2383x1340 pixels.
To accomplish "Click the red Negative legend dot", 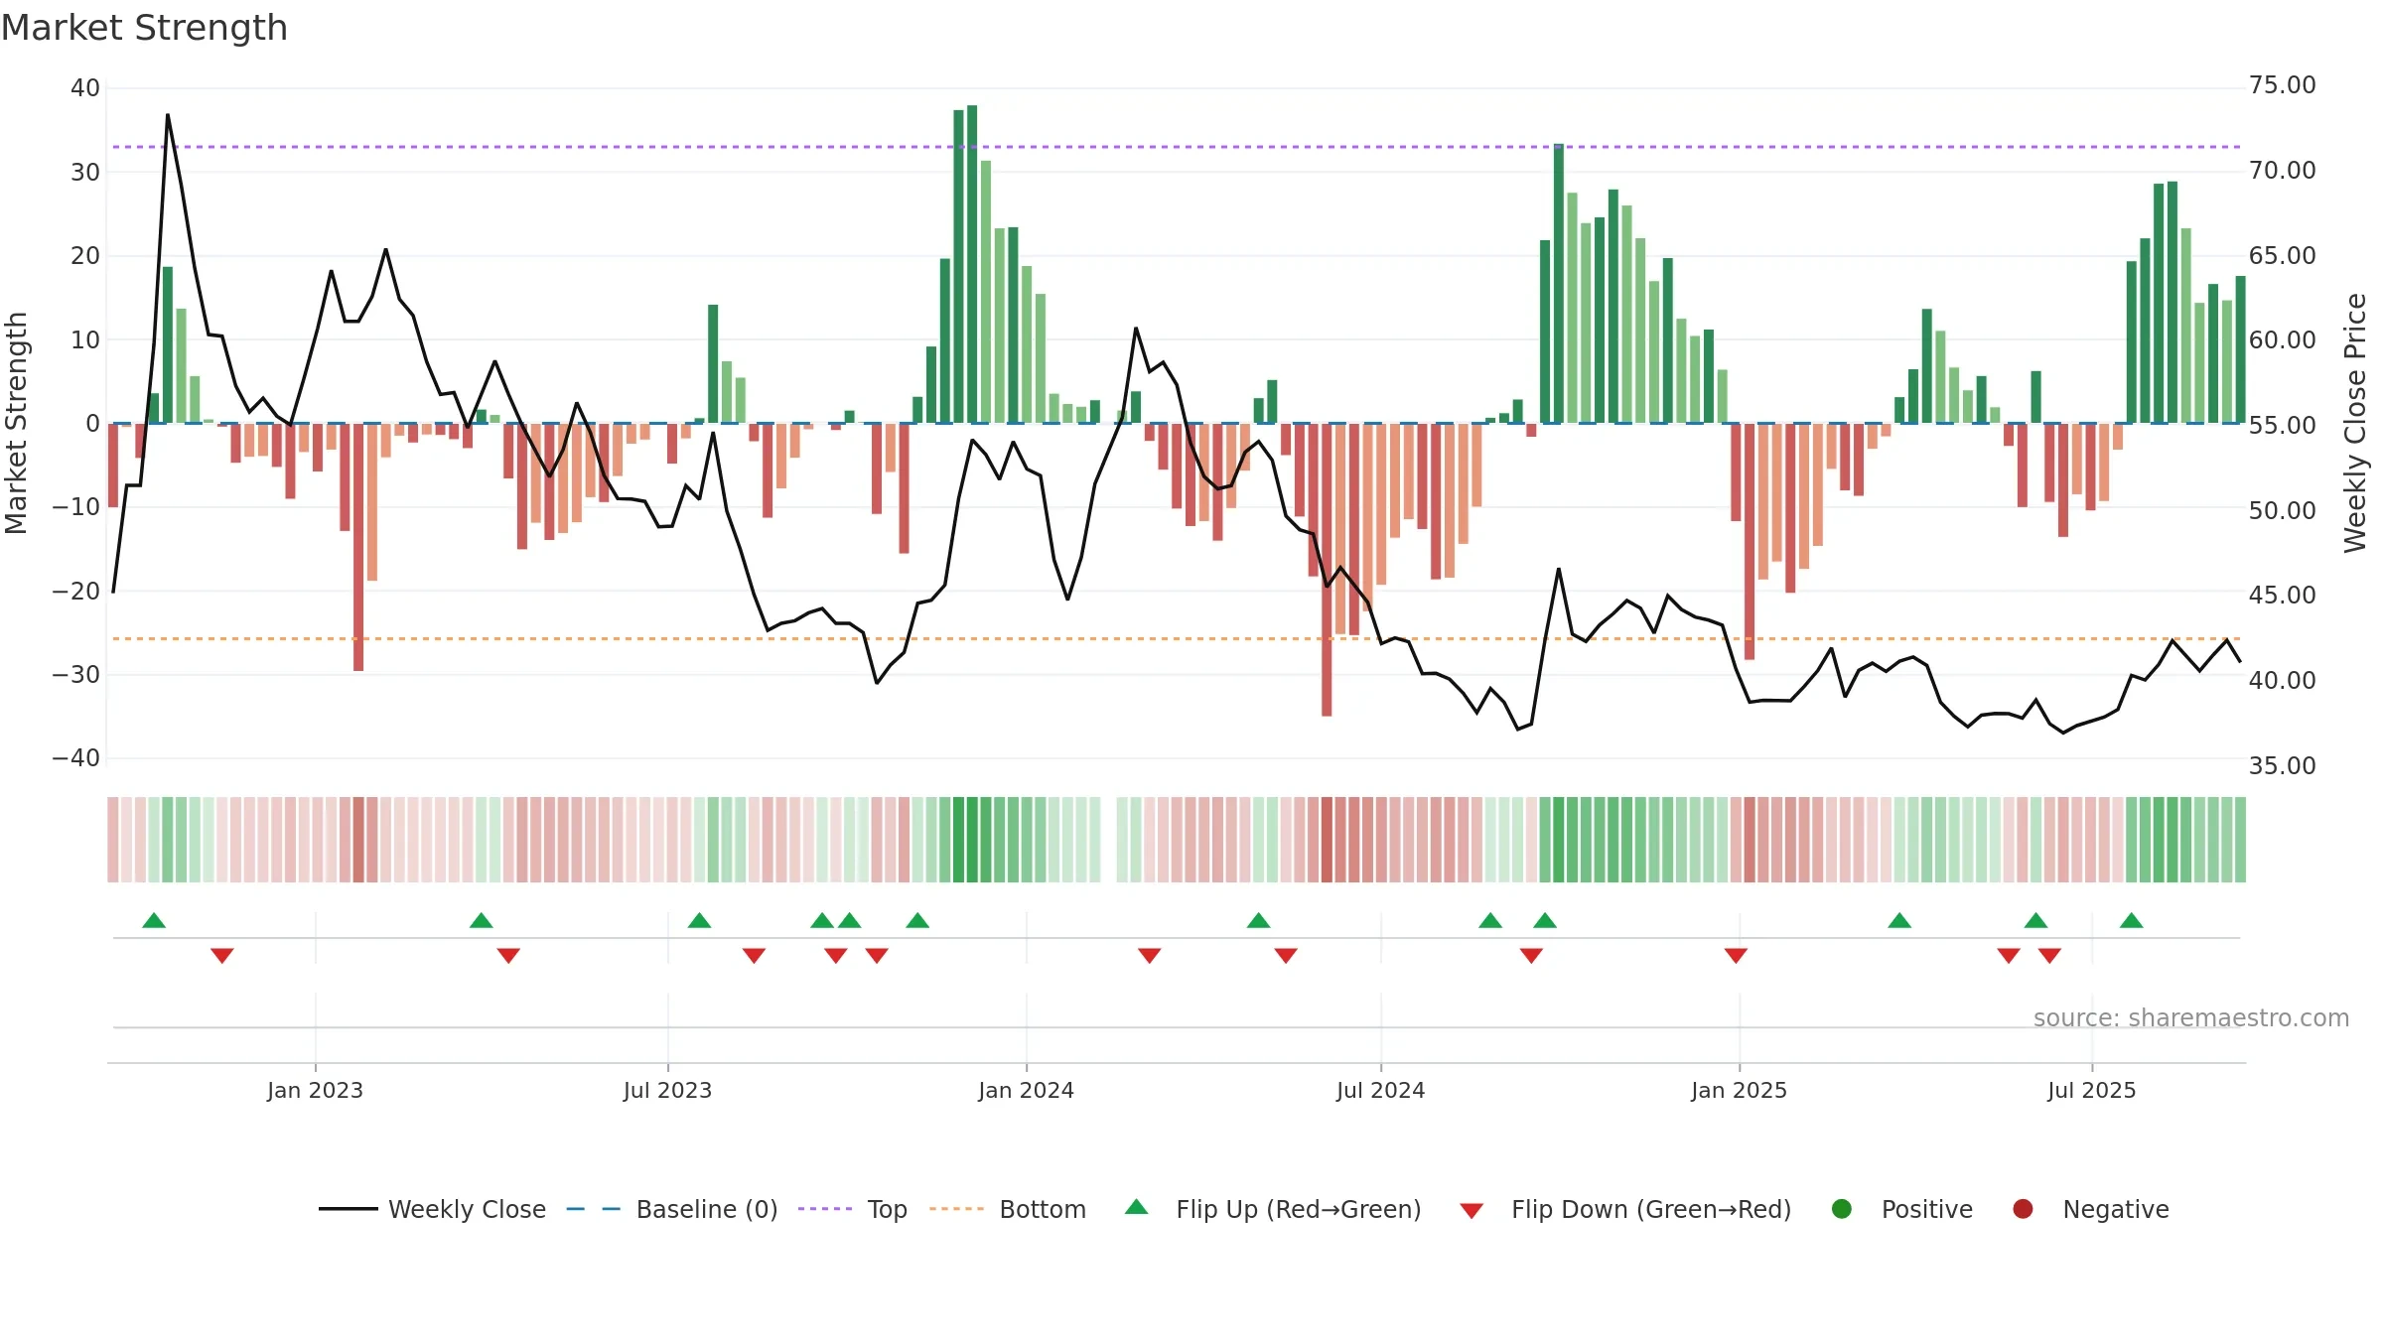I will [2023, 1209].
